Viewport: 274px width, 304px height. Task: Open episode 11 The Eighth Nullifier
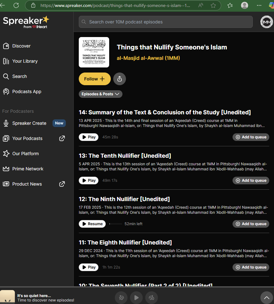pos(125,243)
